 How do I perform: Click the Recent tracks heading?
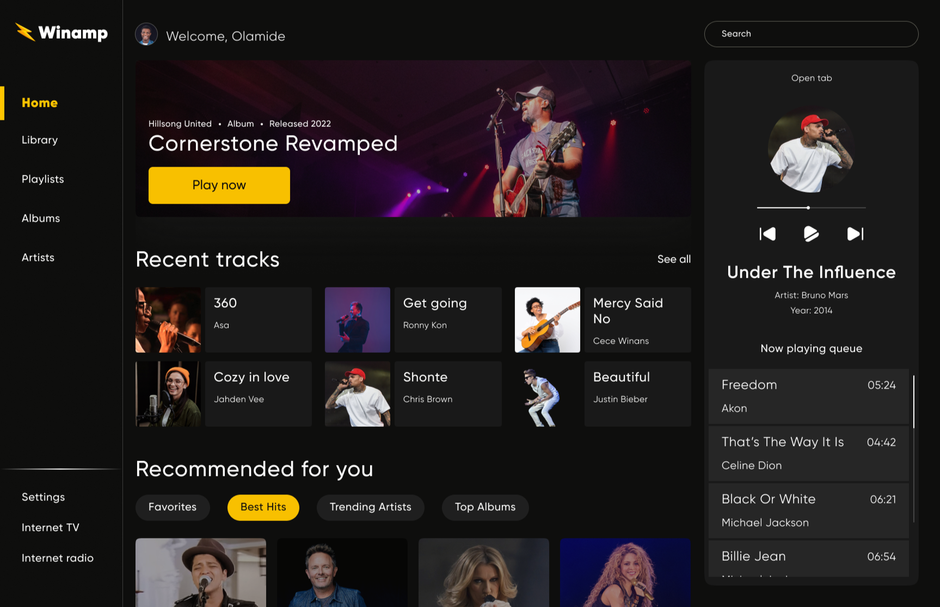[x=207, y=260]
